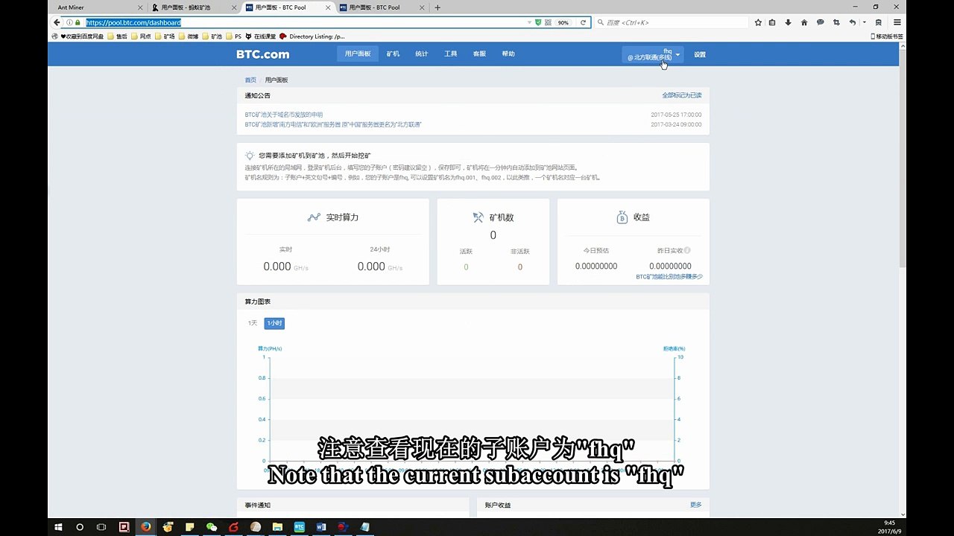This screenshot has height=536, width=954.
Task: Open 设置 in the site header
Action: [700, 54]
